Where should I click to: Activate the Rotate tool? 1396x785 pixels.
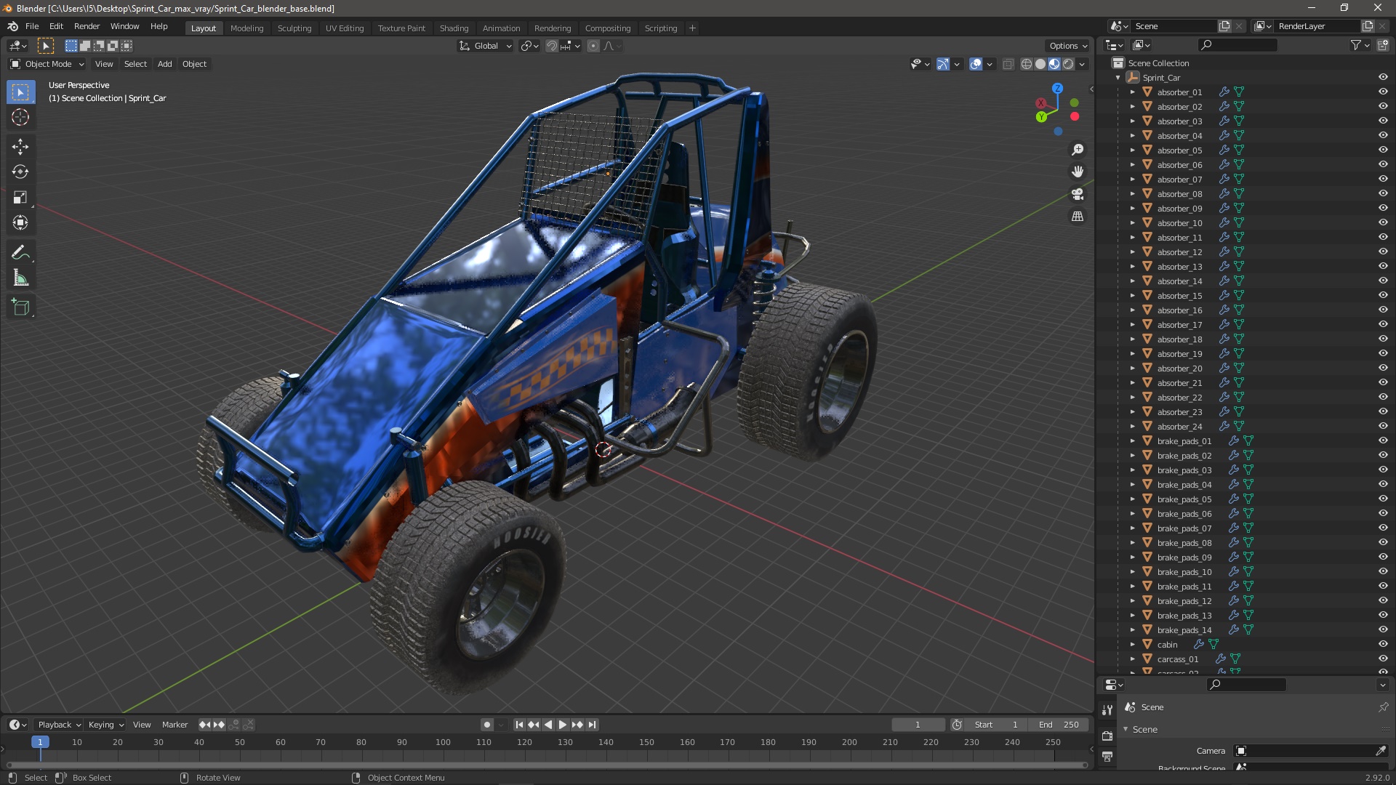click(20, 172)
